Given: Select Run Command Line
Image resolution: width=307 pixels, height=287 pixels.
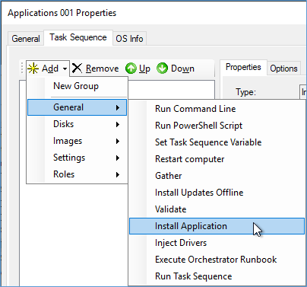Looking at the screenshot, I should tap(217, 109).
